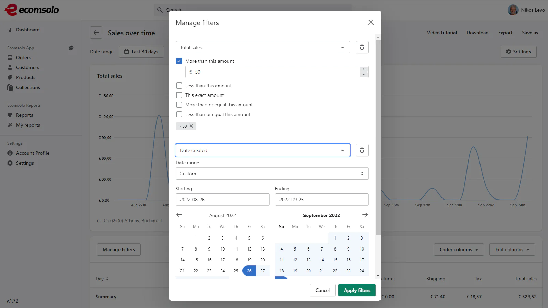Click the back arrow beside Sales over time
The width and height of the screenshot is (548, 308).
coord(96,33)
